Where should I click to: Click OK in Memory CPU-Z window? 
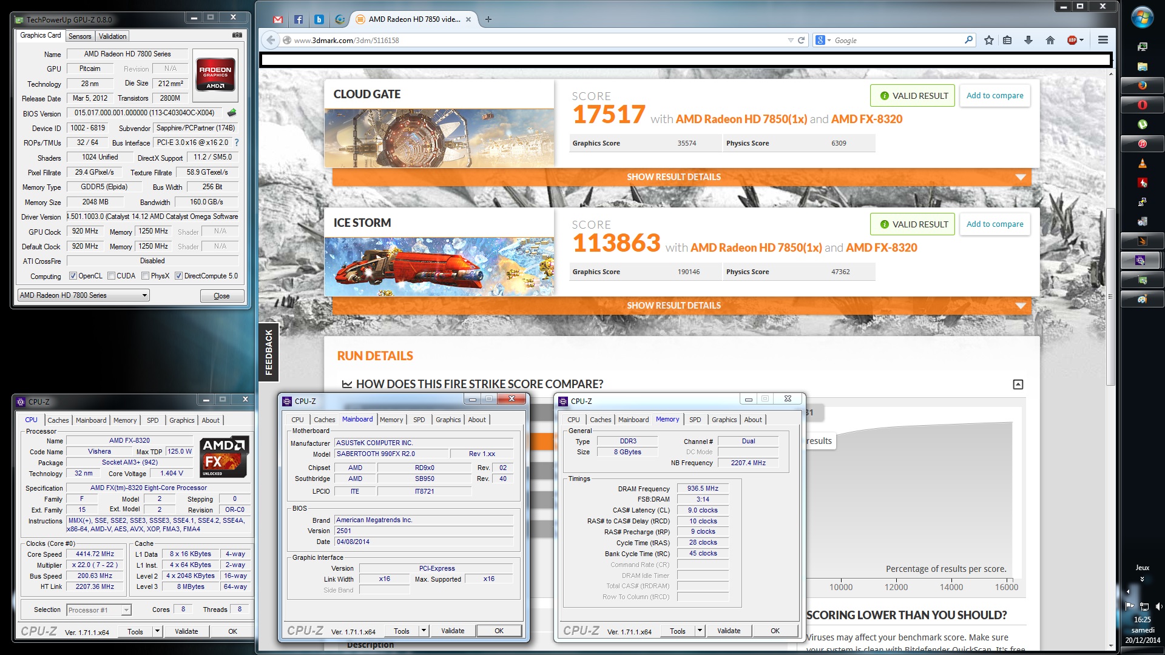775,631
